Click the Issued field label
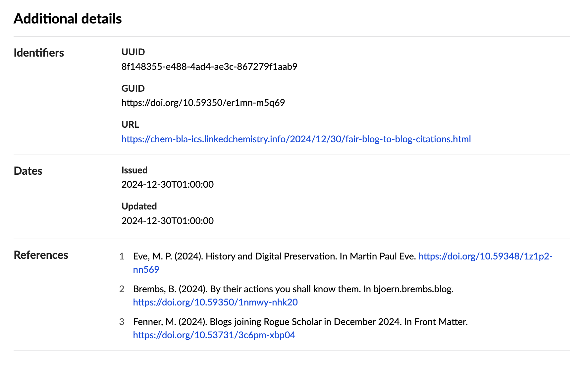Viewport: 585px width, 370px height. click(x=134, y=170)
